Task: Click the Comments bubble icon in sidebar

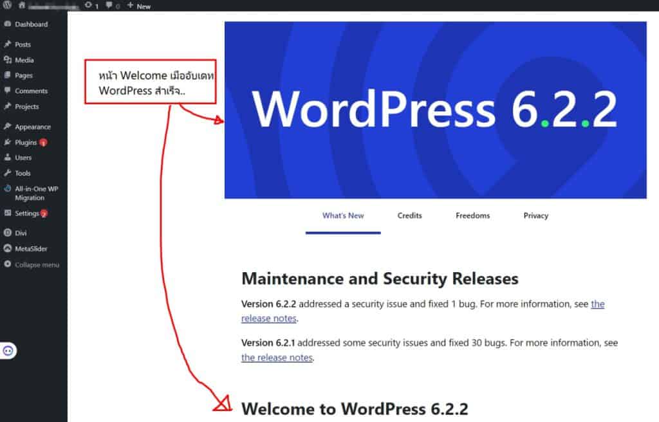Action: pos(8,90)
